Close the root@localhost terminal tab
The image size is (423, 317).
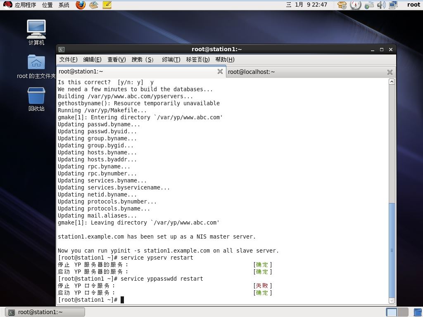[390, 72]
